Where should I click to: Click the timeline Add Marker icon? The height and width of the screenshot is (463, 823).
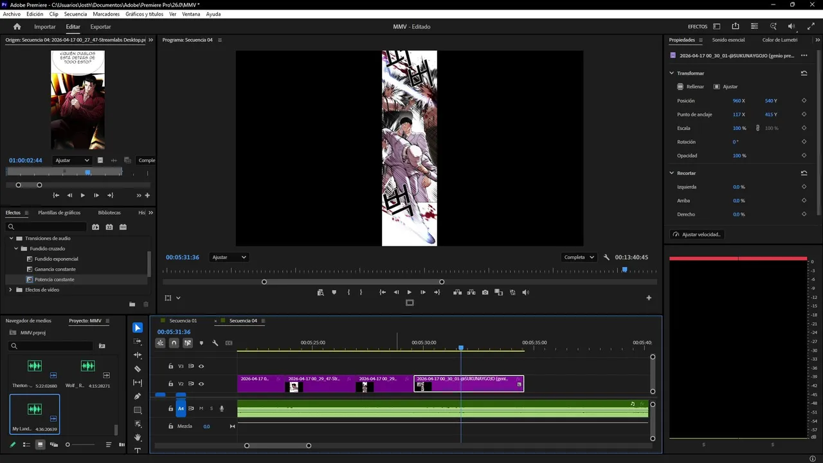tap(201, 343)
